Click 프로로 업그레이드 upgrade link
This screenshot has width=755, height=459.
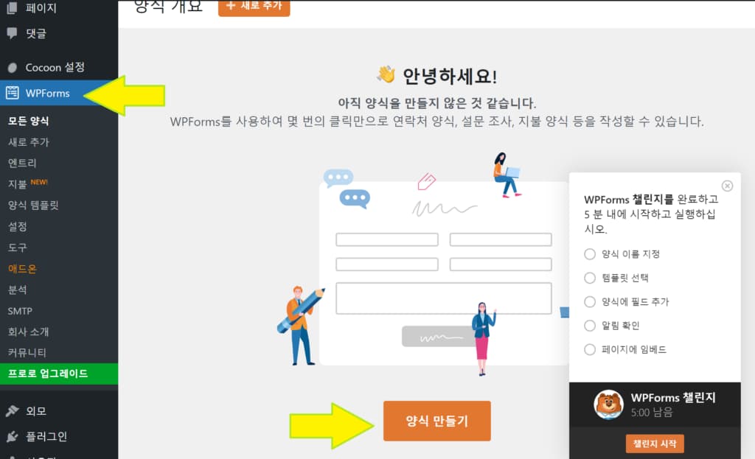pyautogui.click(x=59, y=374)
